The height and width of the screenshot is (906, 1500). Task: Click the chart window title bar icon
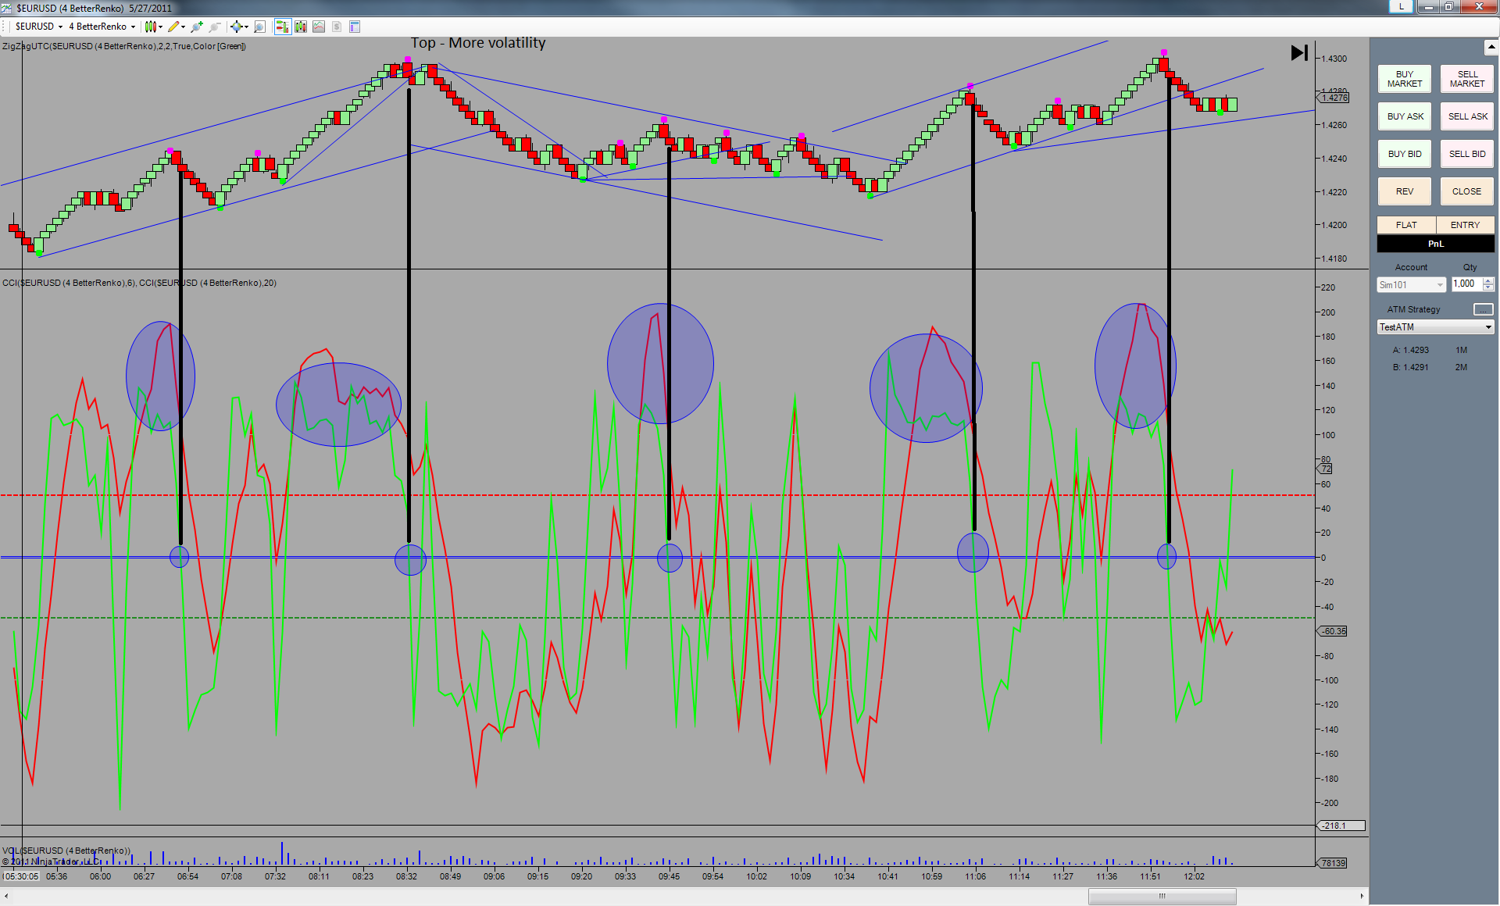(x=7, y=8)
